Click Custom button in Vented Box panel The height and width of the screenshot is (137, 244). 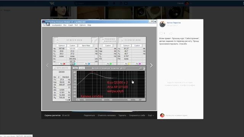pyautogui.click(x=72, y=46)
